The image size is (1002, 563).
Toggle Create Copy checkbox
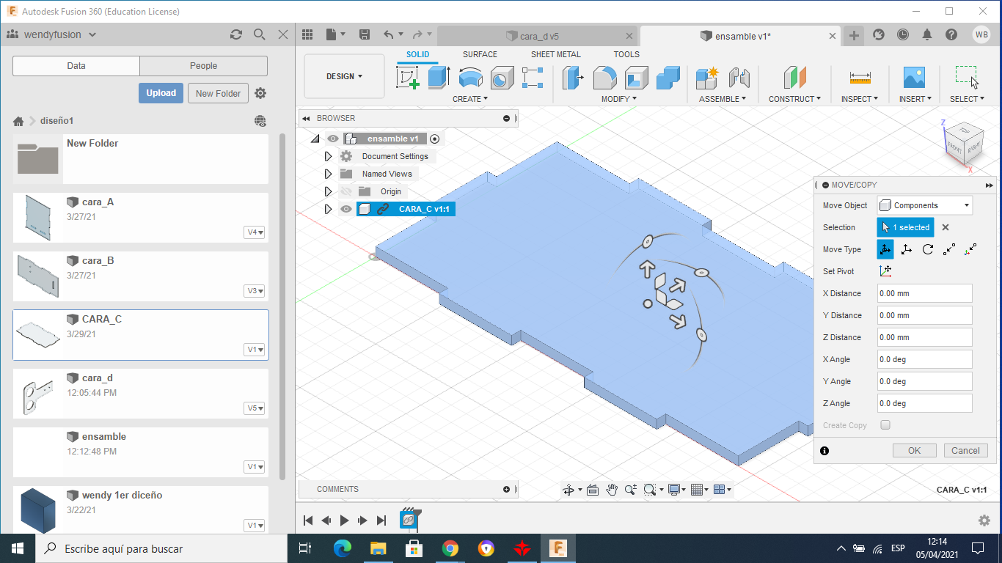[885, 425]
